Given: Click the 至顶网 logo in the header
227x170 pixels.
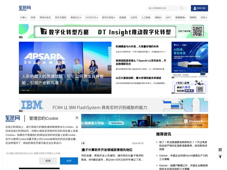Looking at the screenshot, I should coord(25,8).
